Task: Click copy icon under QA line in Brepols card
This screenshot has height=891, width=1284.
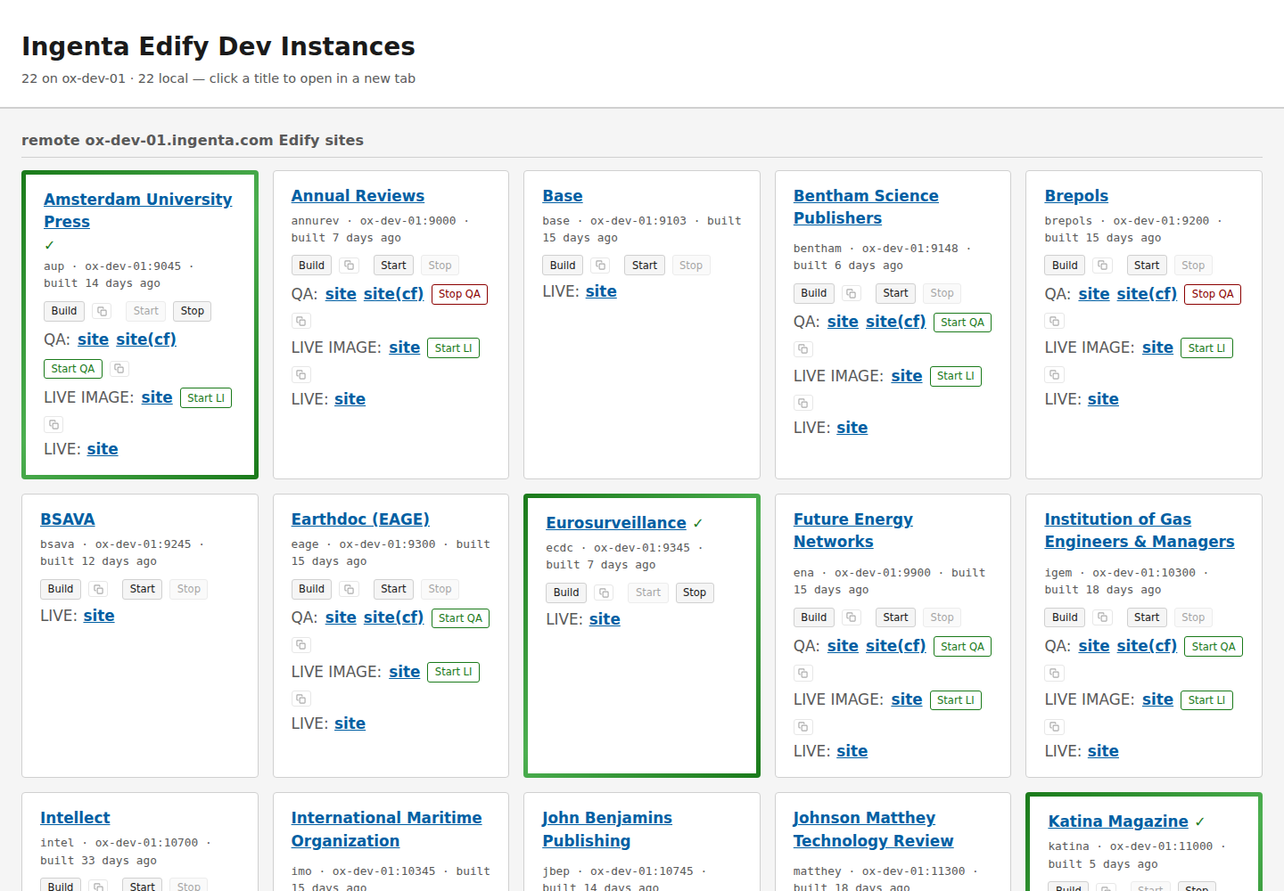Action: pyautogui.click(x=1055, y=321)
